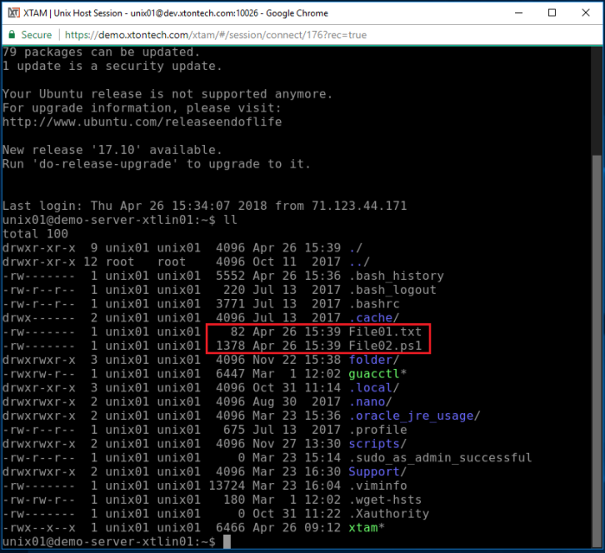605x553 pixels.
Task: Click the '.bash_logout' file name
Action: (392, 289)
